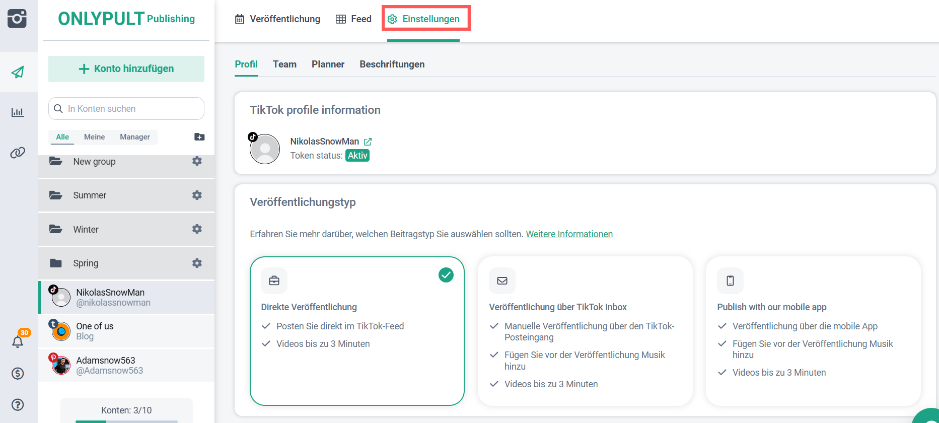Expand the New group folder
Image resolution: width=939 pixels, height=423 pixels.
tap(94, 162)
